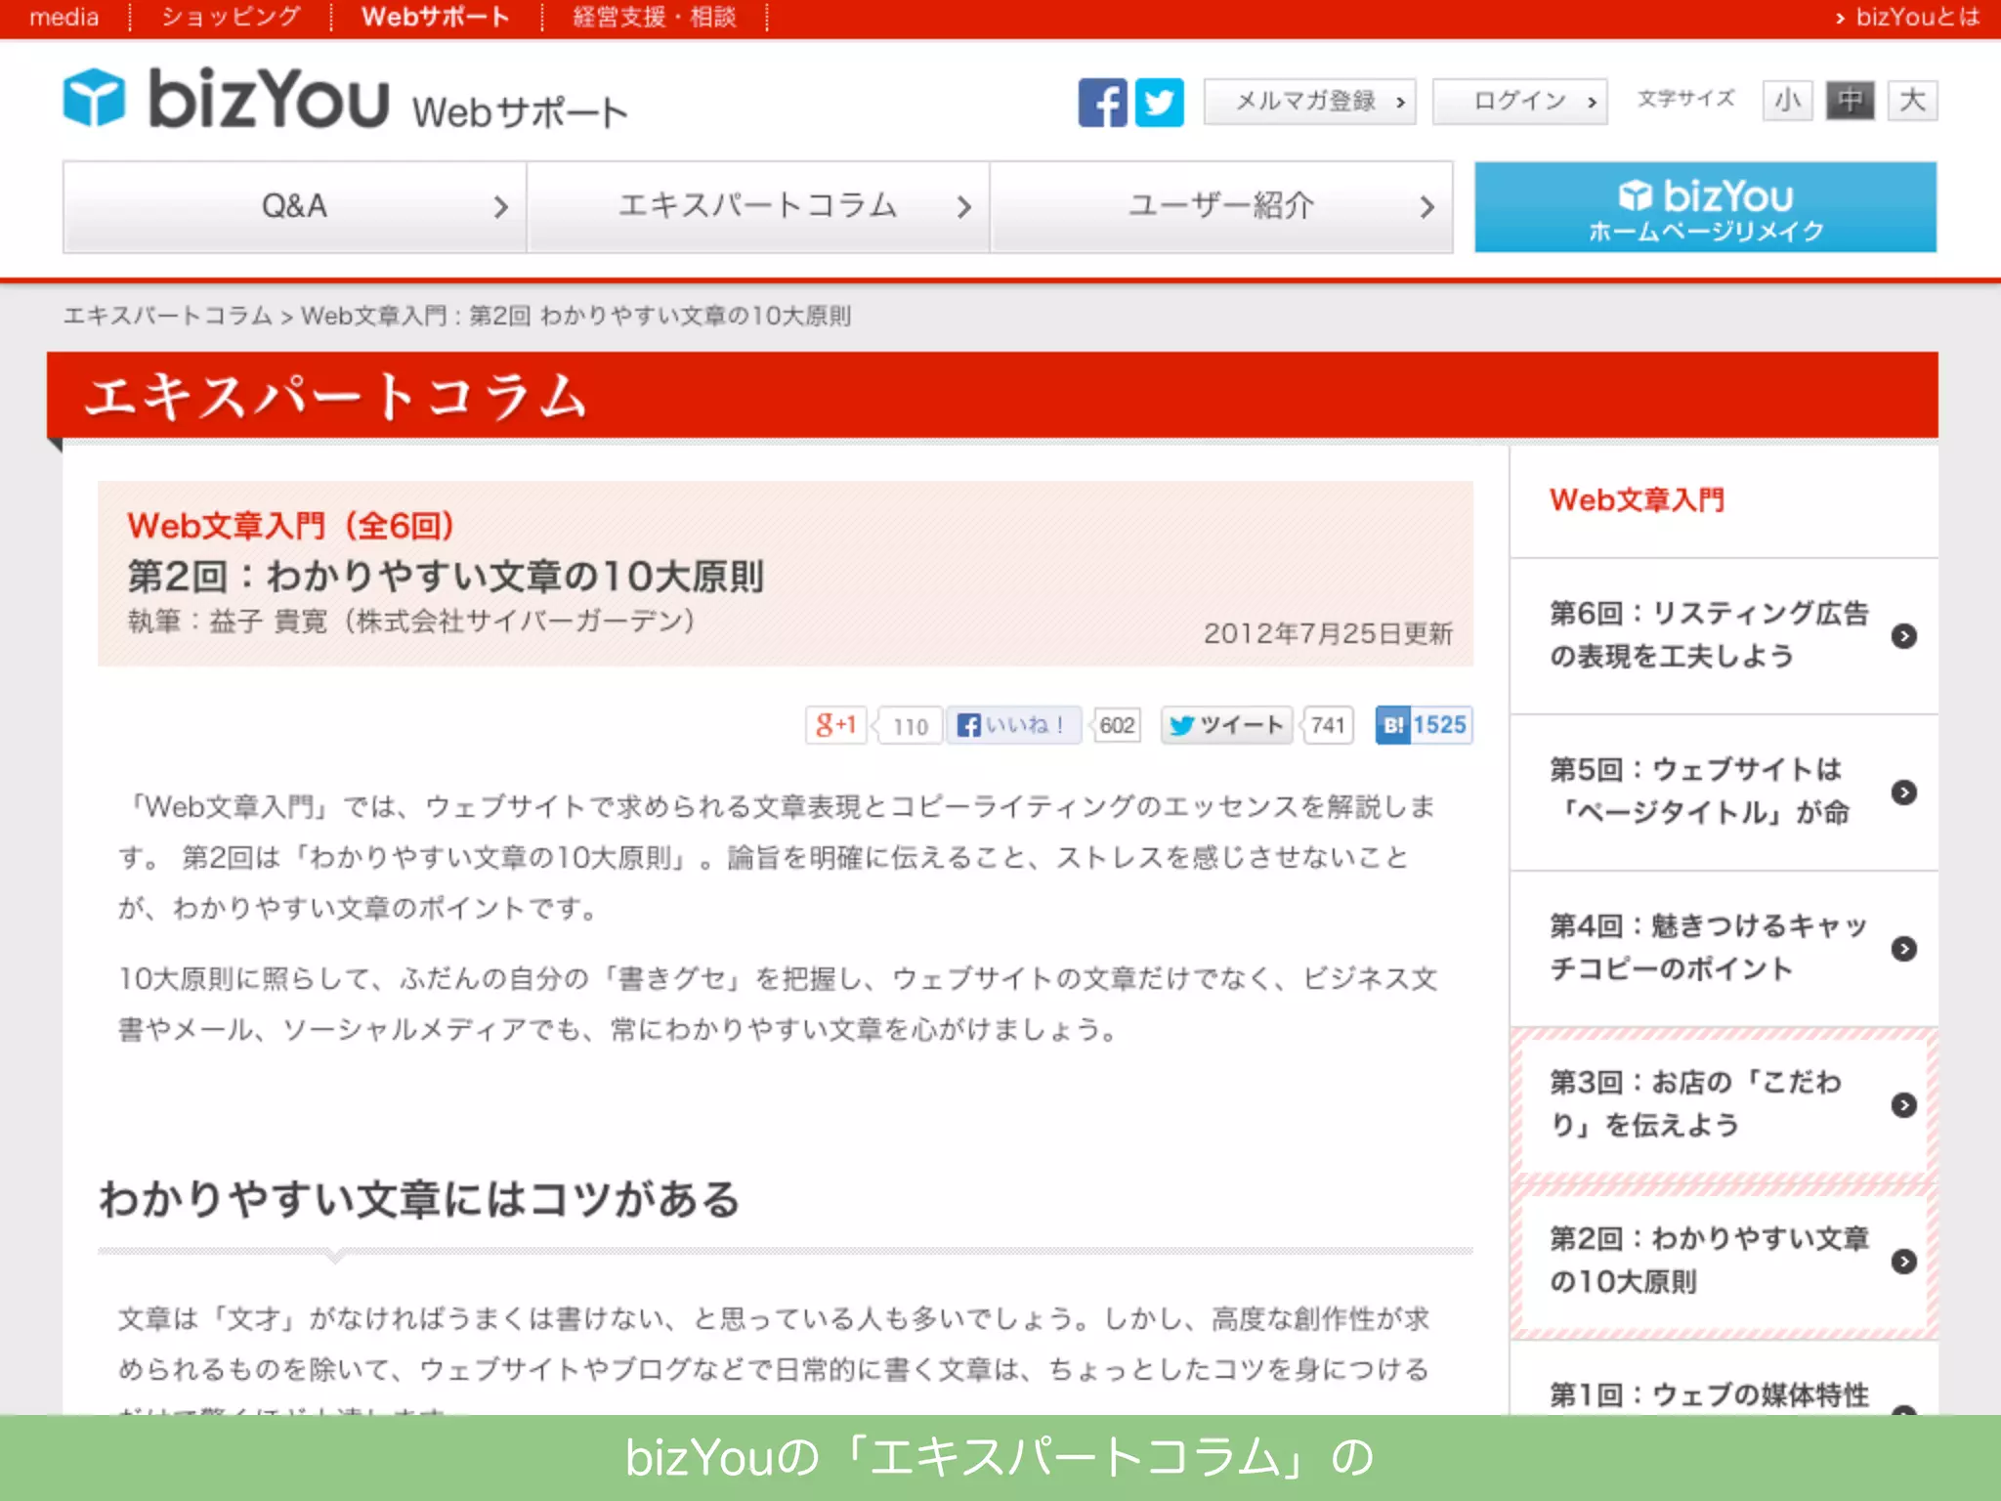
Task: Open the エキスパートコラム navigation item
Action: (758, 207)
